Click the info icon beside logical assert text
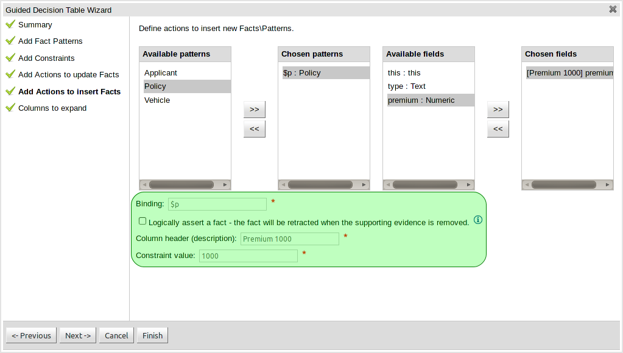 coord(478,220)
